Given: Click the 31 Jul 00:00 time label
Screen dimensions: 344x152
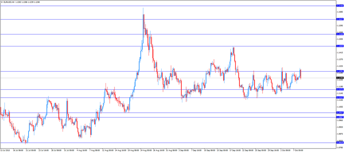Looking at the screenshot, I should pos(69,151).
